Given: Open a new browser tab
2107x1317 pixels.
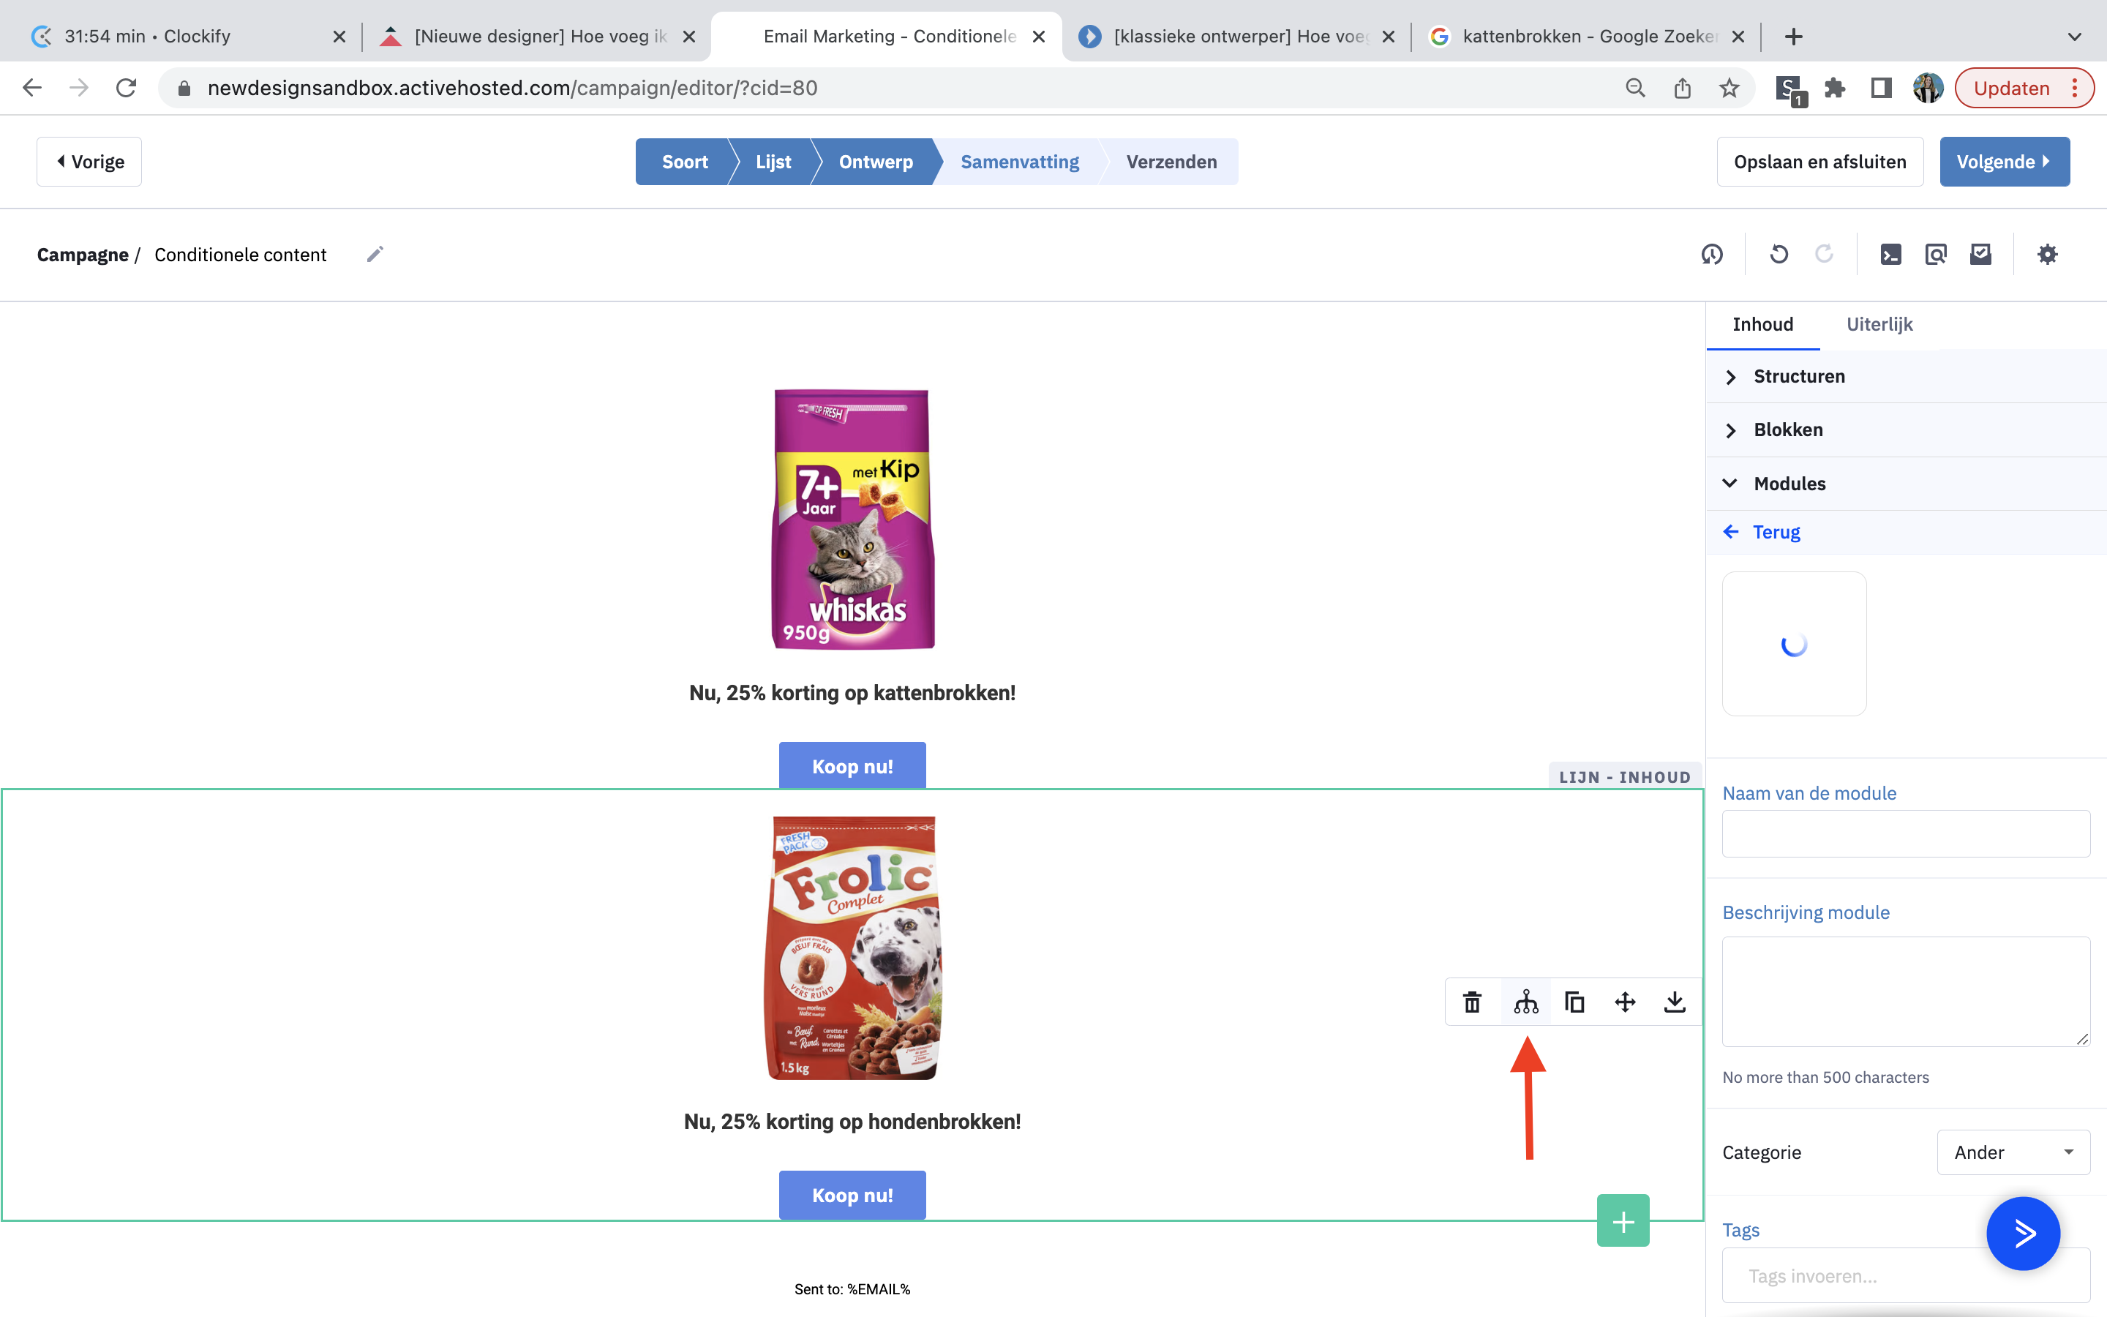Looking at the screenshot, I should coord(1794,37).
